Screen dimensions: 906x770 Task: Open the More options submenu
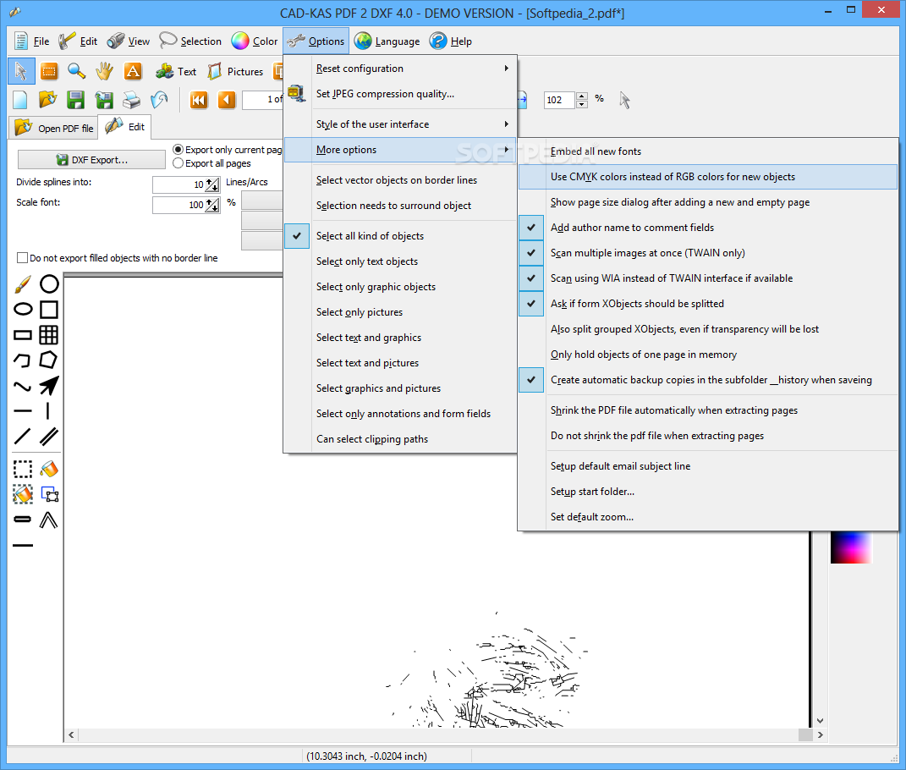pos(400,150)
